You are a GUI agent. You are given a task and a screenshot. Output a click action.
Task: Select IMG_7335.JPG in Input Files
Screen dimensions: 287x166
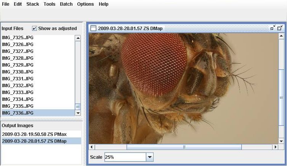(x=38, y=106)
